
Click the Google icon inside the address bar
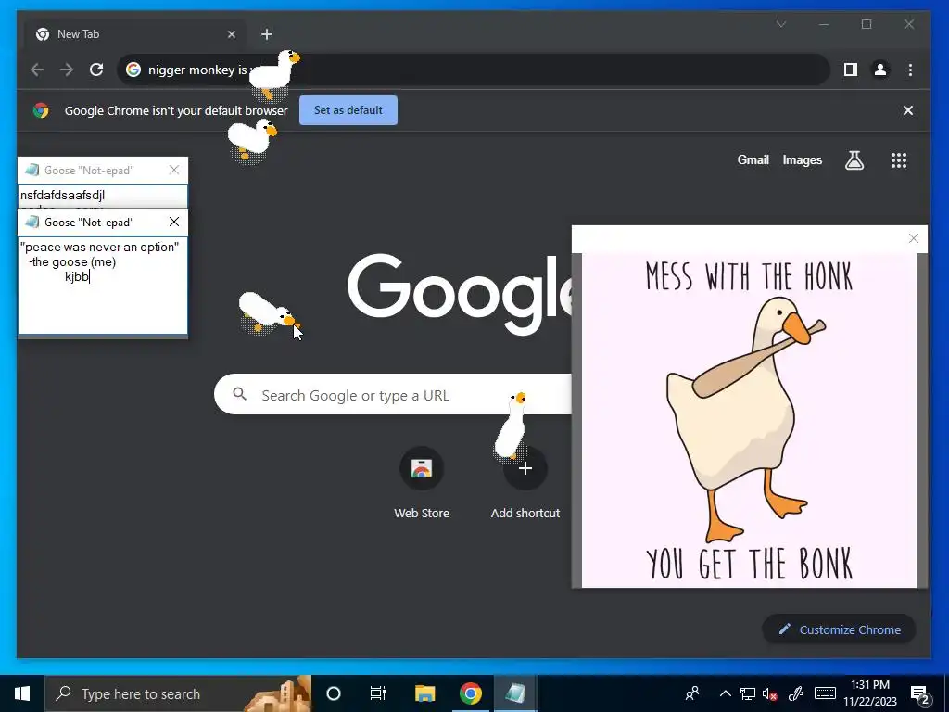133,70
